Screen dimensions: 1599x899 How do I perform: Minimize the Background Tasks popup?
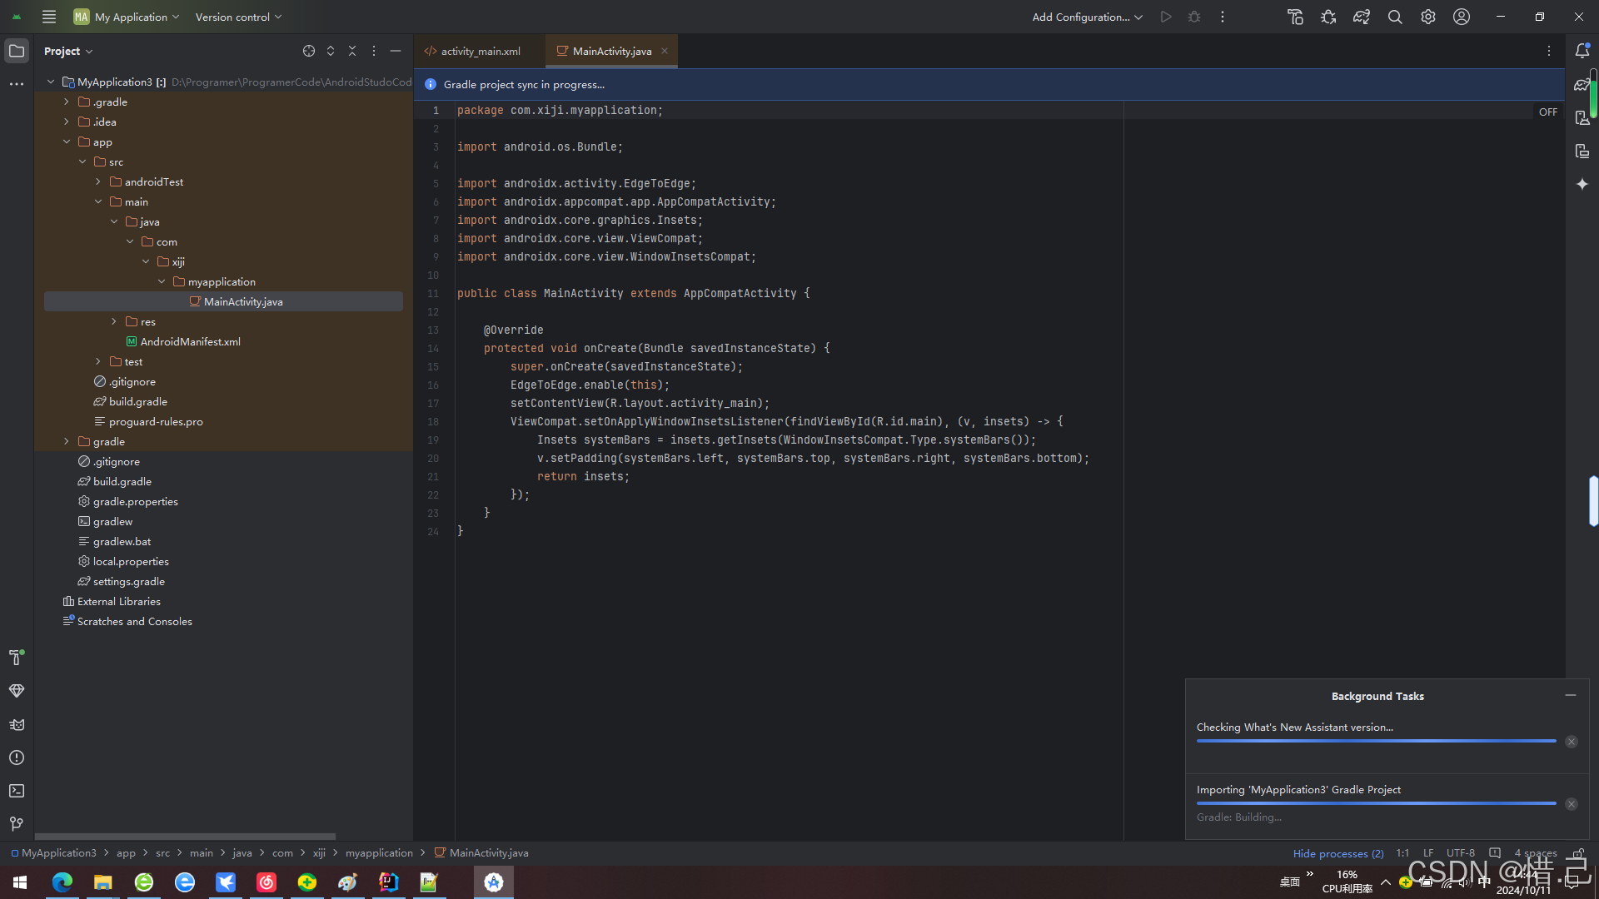pyautogui.click(x=1571, y=695)
